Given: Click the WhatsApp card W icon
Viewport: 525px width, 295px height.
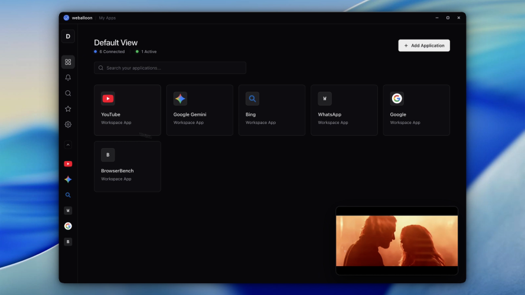Looking at the screenshot, I should click(325, 99).
